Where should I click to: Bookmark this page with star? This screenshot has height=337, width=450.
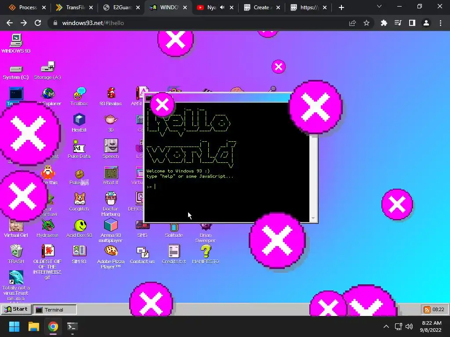tap(367, 23)
